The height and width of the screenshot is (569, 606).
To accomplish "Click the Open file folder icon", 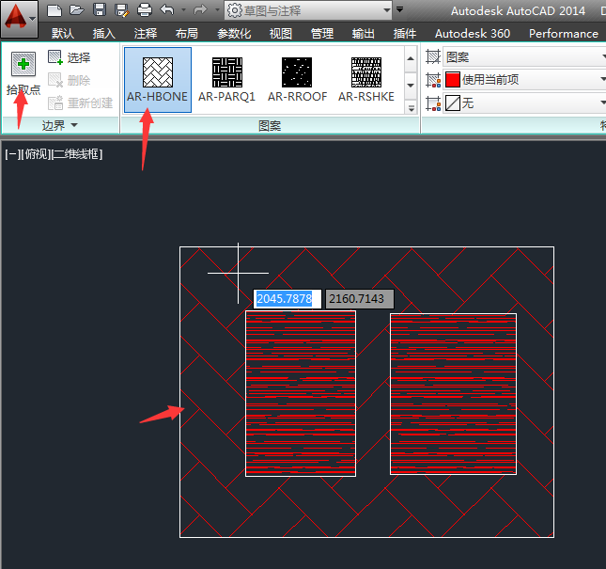I will pyautogui.click(x=77, y=11).
